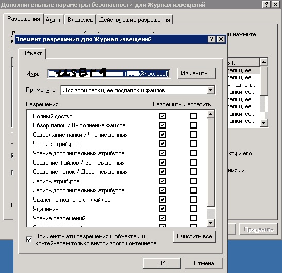This screenshot has height=273, width=282.
Task: Toggle Deny for Создание файлов / Запись данных
Action: click(193, 163)
